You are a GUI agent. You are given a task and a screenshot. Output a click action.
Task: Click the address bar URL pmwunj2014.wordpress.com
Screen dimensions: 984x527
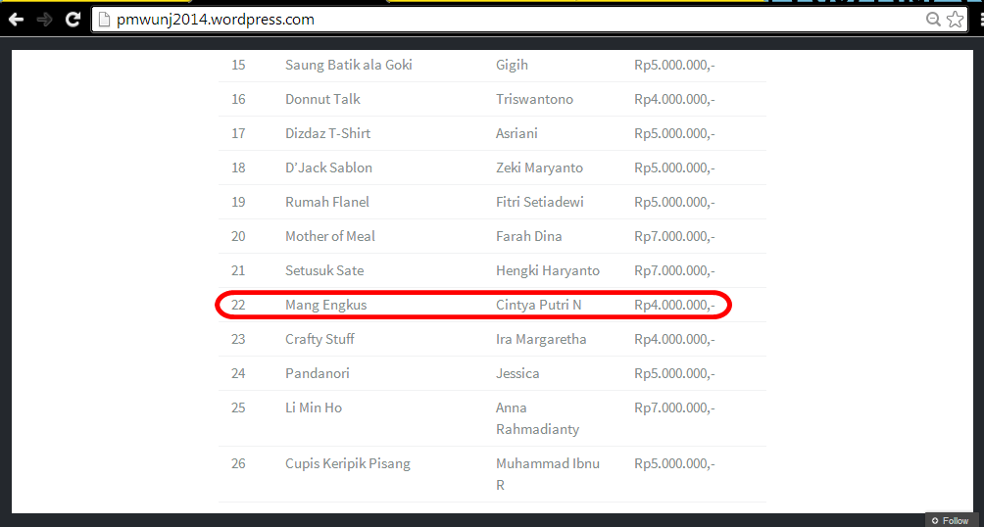216,20
